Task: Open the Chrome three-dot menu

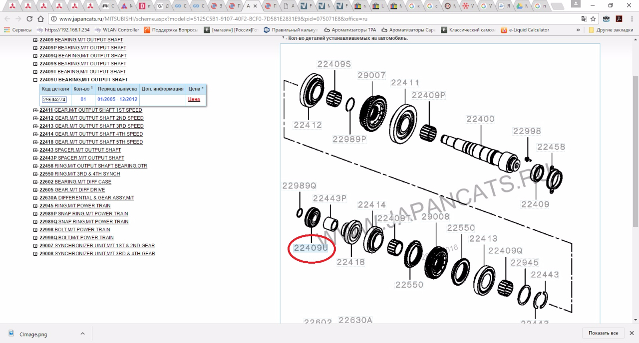Action: coord(632,18)
